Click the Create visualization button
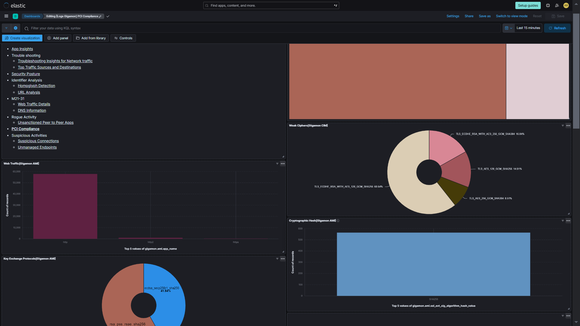The image size is (580, 326). click(22, 38)
